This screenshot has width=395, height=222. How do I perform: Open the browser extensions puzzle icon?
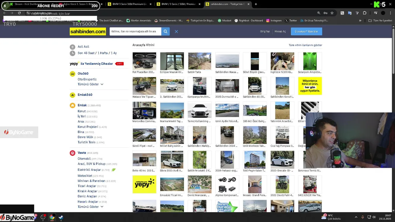coord(364,13)
